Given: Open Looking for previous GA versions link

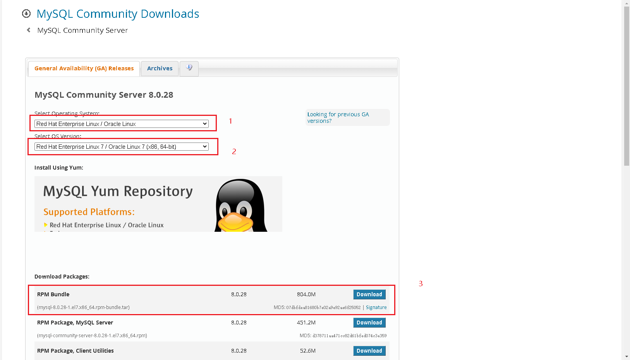Looking at the screenshot, I should click(x=338, y=117).
